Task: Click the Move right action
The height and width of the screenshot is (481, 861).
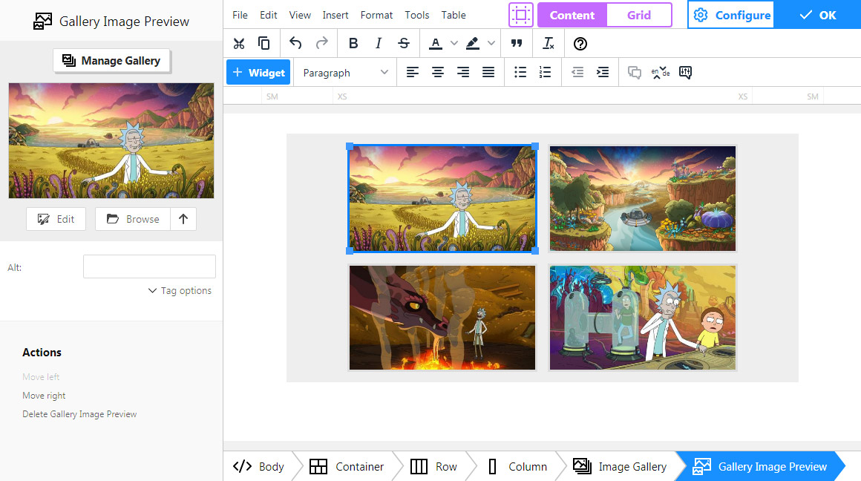Action: tap(44, 396)
